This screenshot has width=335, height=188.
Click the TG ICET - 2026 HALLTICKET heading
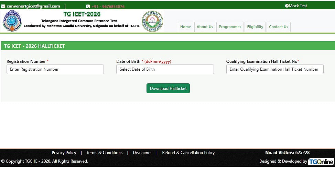click(x=34, y=46)
